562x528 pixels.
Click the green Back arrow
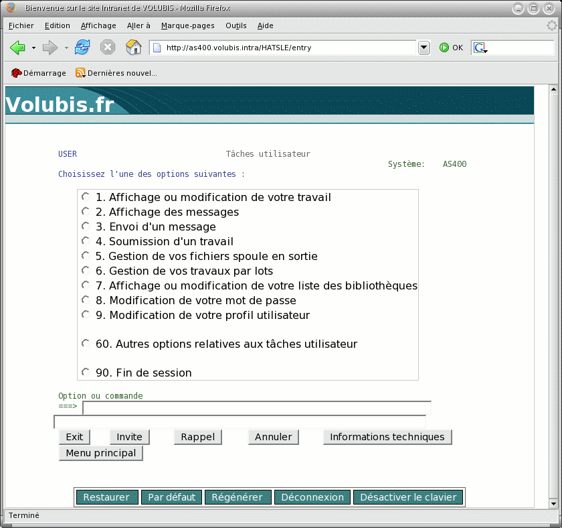(x=17, y=48)
